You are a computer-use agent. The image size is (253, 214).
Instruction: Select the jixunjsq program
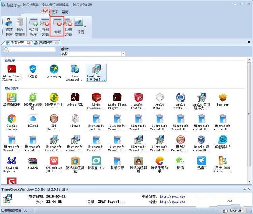click(54, 71)
